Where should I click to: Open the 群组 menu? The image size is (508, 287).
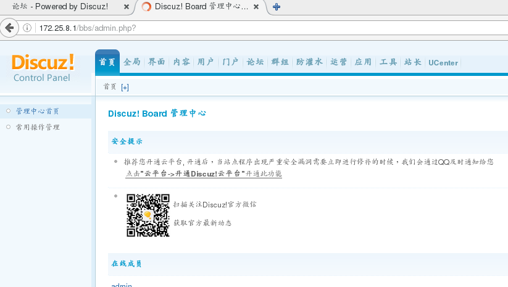[x=280, y=62]
